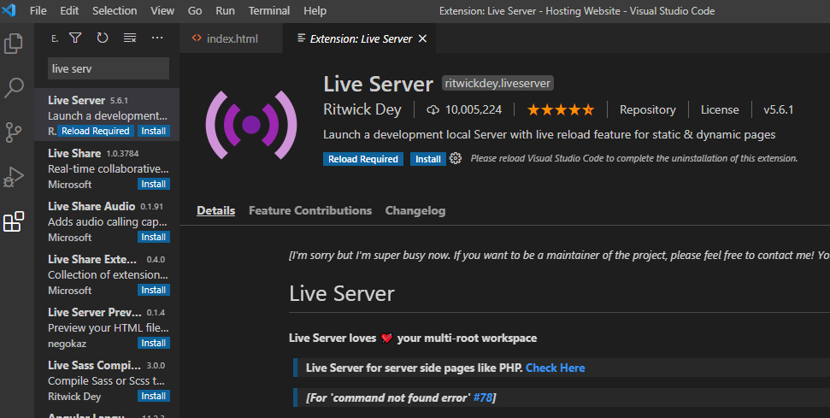Open the License link
830x418 pixels.
tap(720, 109)
